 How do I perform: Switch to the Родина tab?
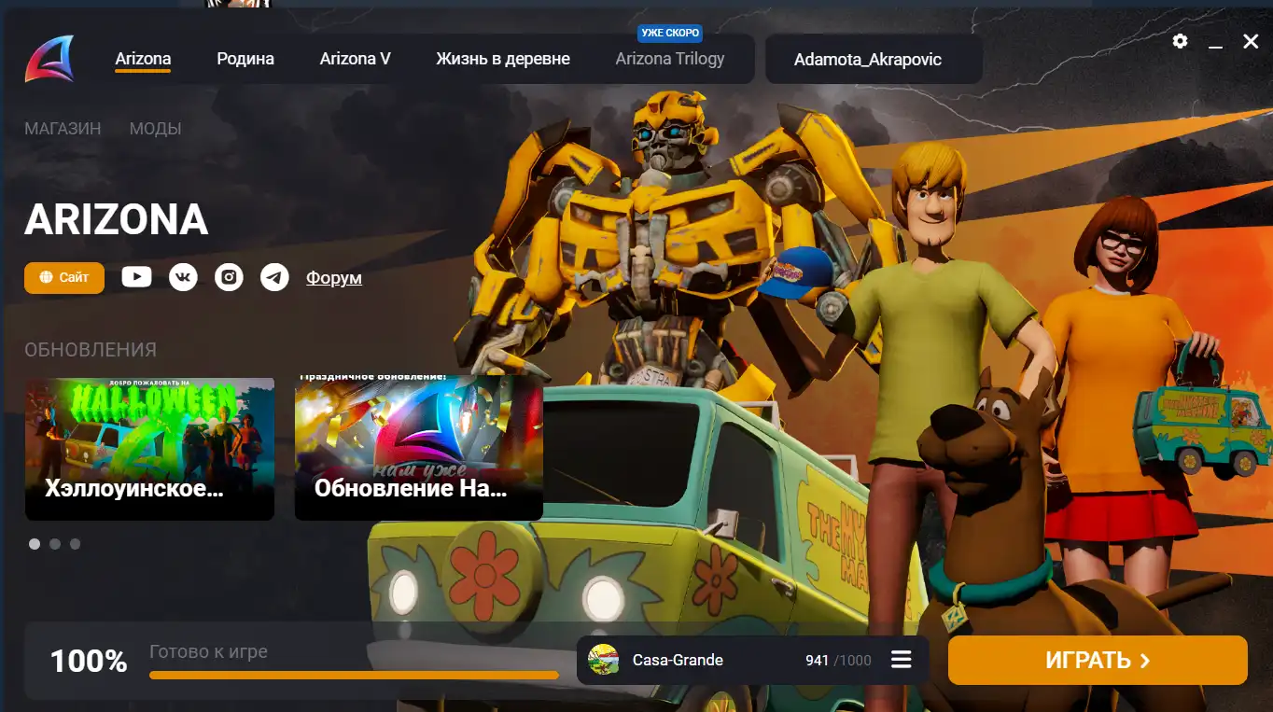pyautogui.click(x=245, y=59)
